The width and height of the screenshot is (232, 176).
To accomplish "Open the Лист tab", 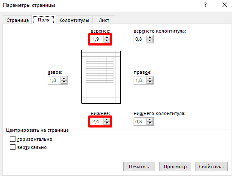I will point(104,20).
